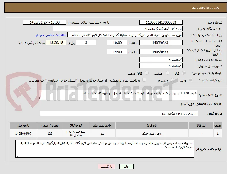Click the buyer notes text area

click(x=105, y=149)
